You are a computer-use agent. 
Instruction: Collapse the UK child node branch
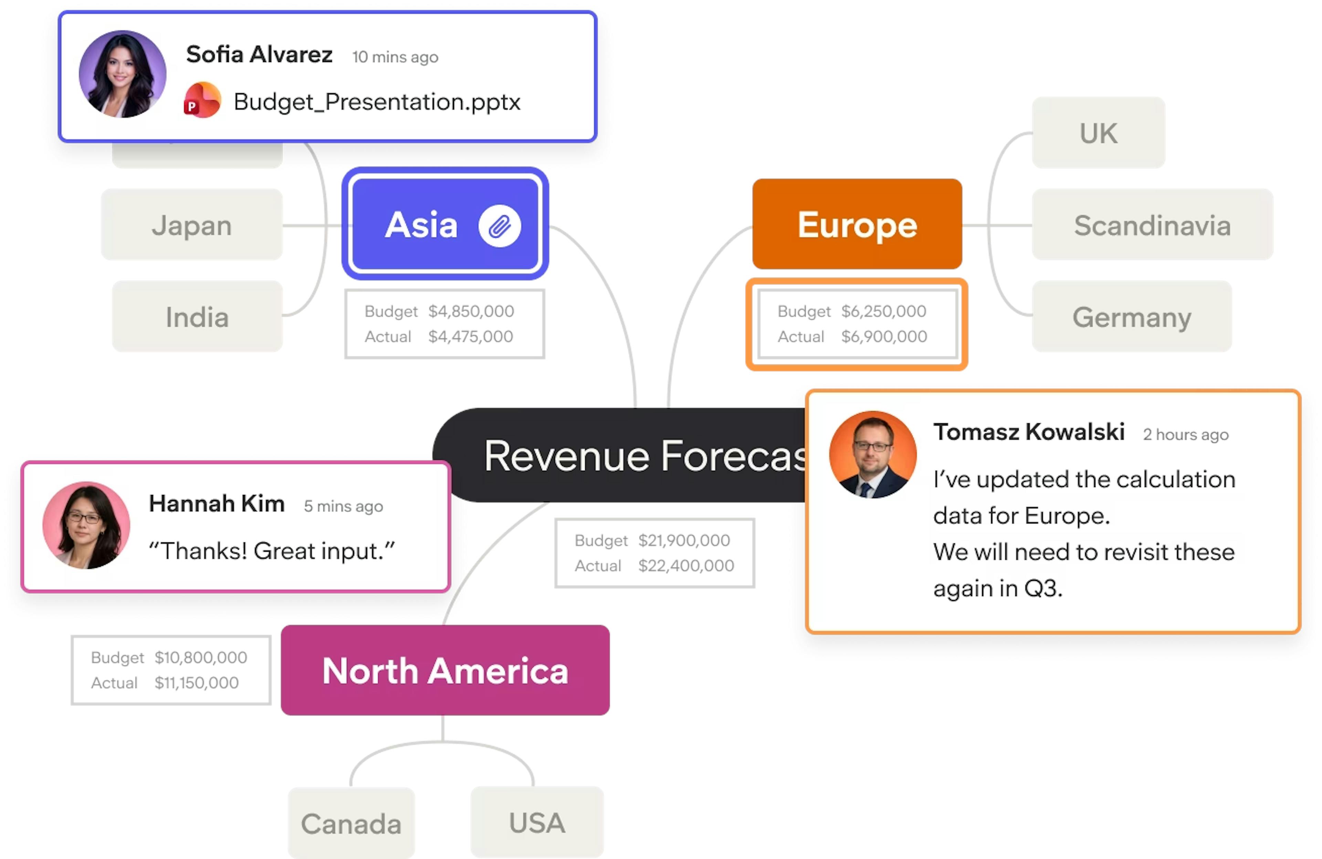[1098, 132]
